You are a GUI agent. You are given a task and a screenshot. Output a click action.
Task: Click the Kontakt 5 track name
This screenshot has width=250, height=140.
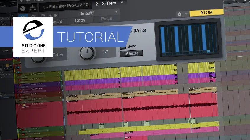[x=35, y=94]
